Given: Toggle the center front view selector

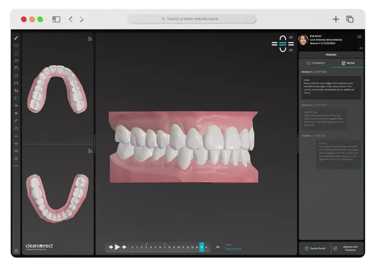Looking at the screenshot, I should (x=283, y=44).
